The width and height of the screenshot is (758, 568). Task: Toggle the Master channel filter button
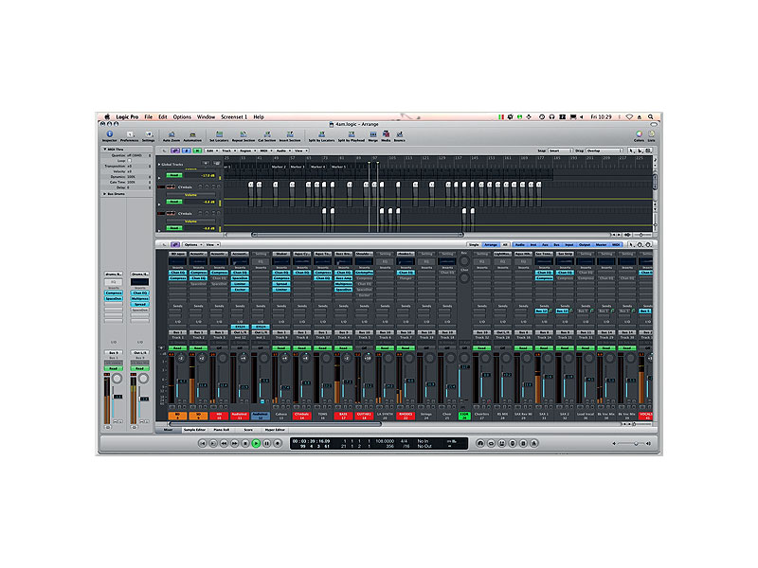click(x=601, y=245)
